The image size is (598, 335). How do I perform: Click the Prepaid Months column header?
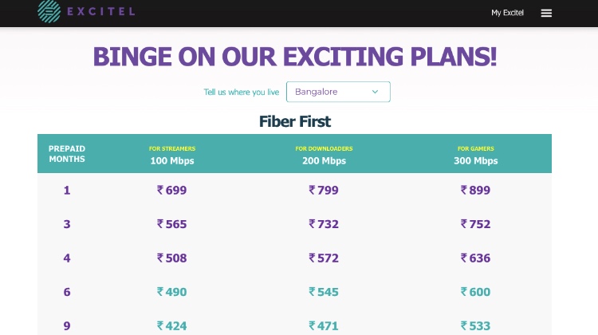tap(67, 154)
